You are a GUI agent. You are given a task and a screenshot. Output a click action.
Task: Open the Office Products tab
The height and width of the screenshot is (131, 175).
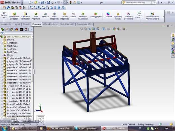pos(50,24)
